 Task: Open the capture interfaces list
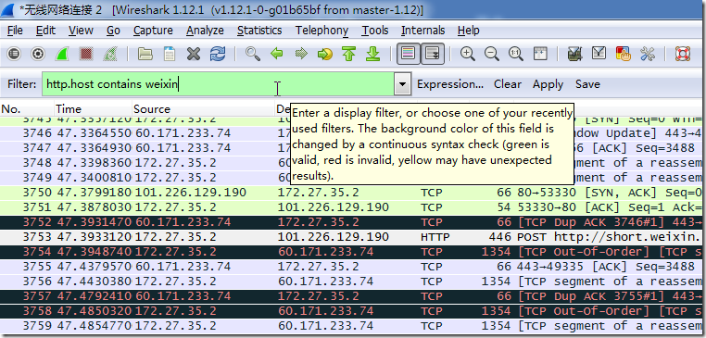[14, 55]
